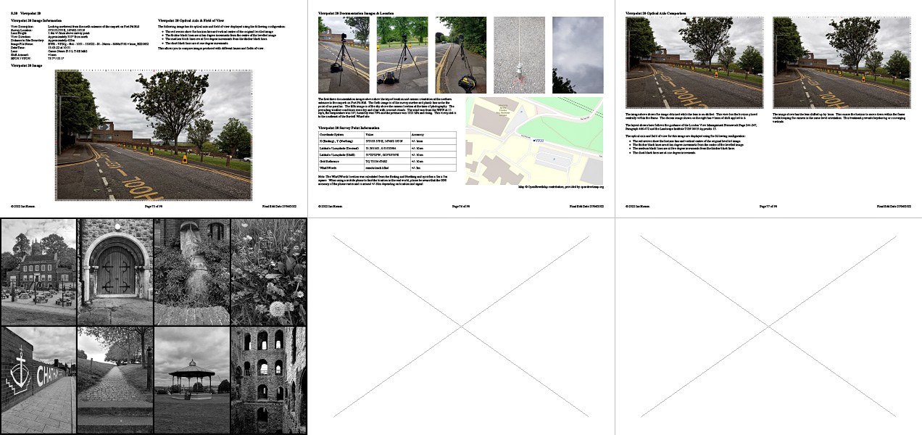Select the left optical axis comparison image

pos(694,62)
